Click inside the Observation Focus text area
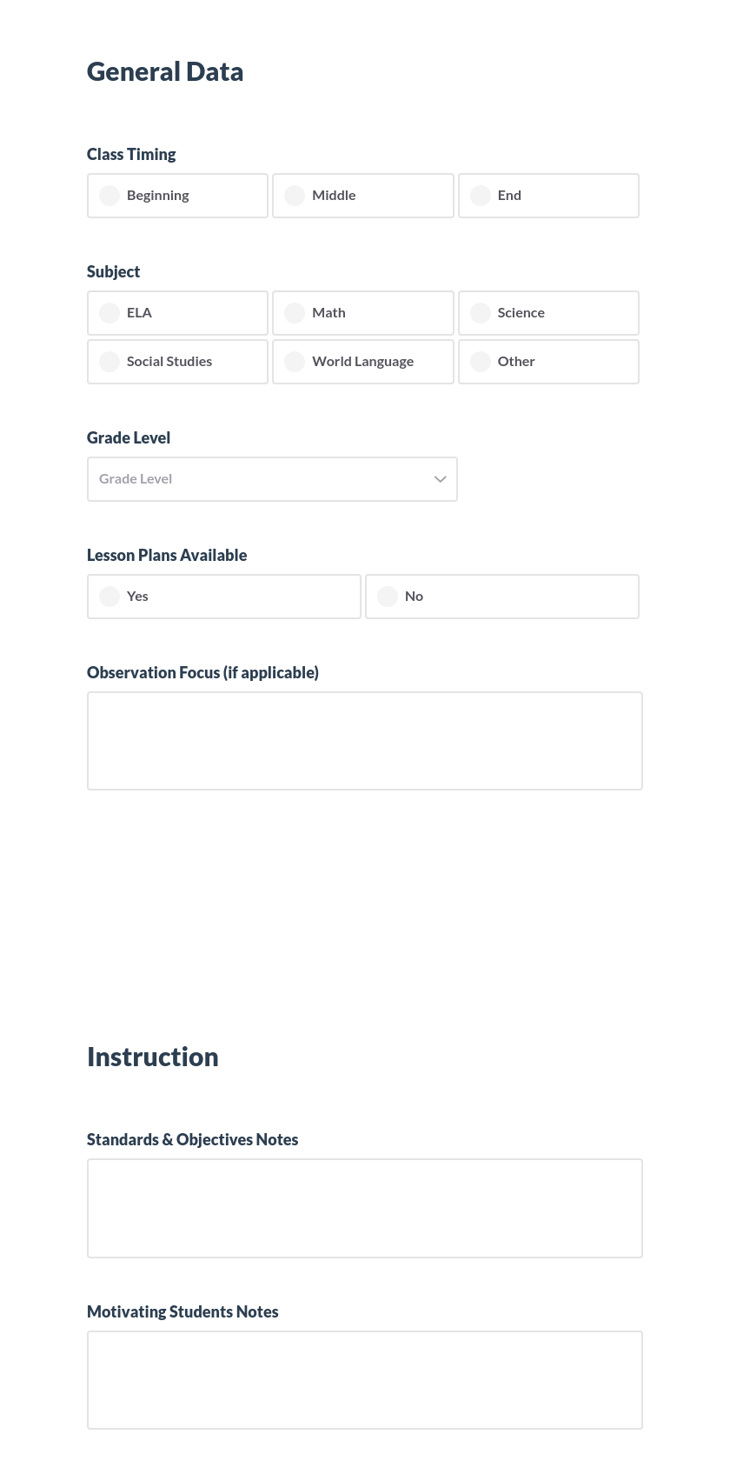730x1461 pixels. pos(365,740)
